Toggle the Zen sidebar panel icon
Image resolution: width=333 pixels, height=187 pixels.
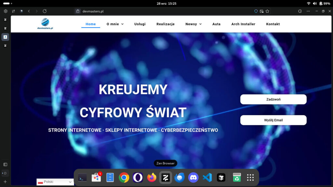coord(5,165)
